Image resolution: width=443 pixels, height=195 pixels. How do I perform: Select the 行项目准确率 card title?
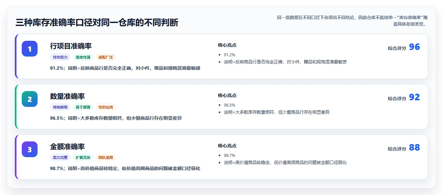(71, 46)
